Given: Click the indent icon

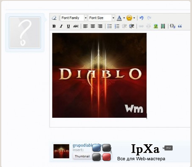Looking at the screenshot, I should [132, 26].
